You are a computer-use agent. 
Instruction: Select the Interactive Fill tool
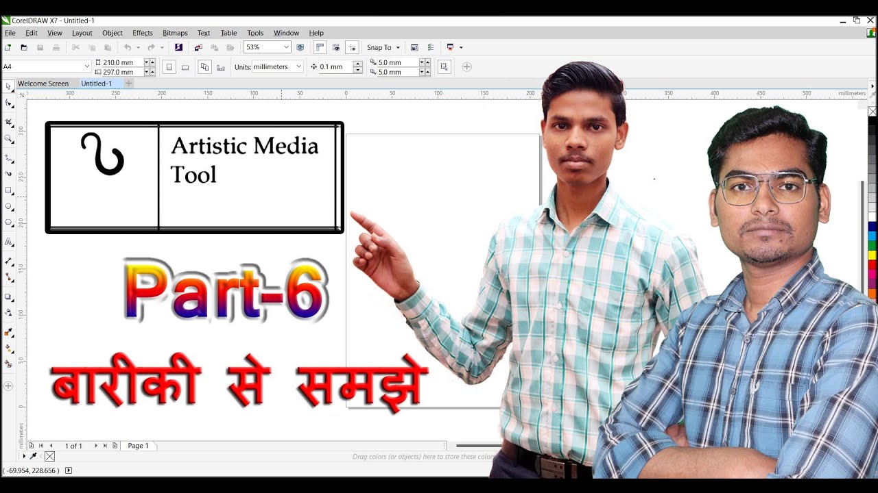tap(8, 349)
